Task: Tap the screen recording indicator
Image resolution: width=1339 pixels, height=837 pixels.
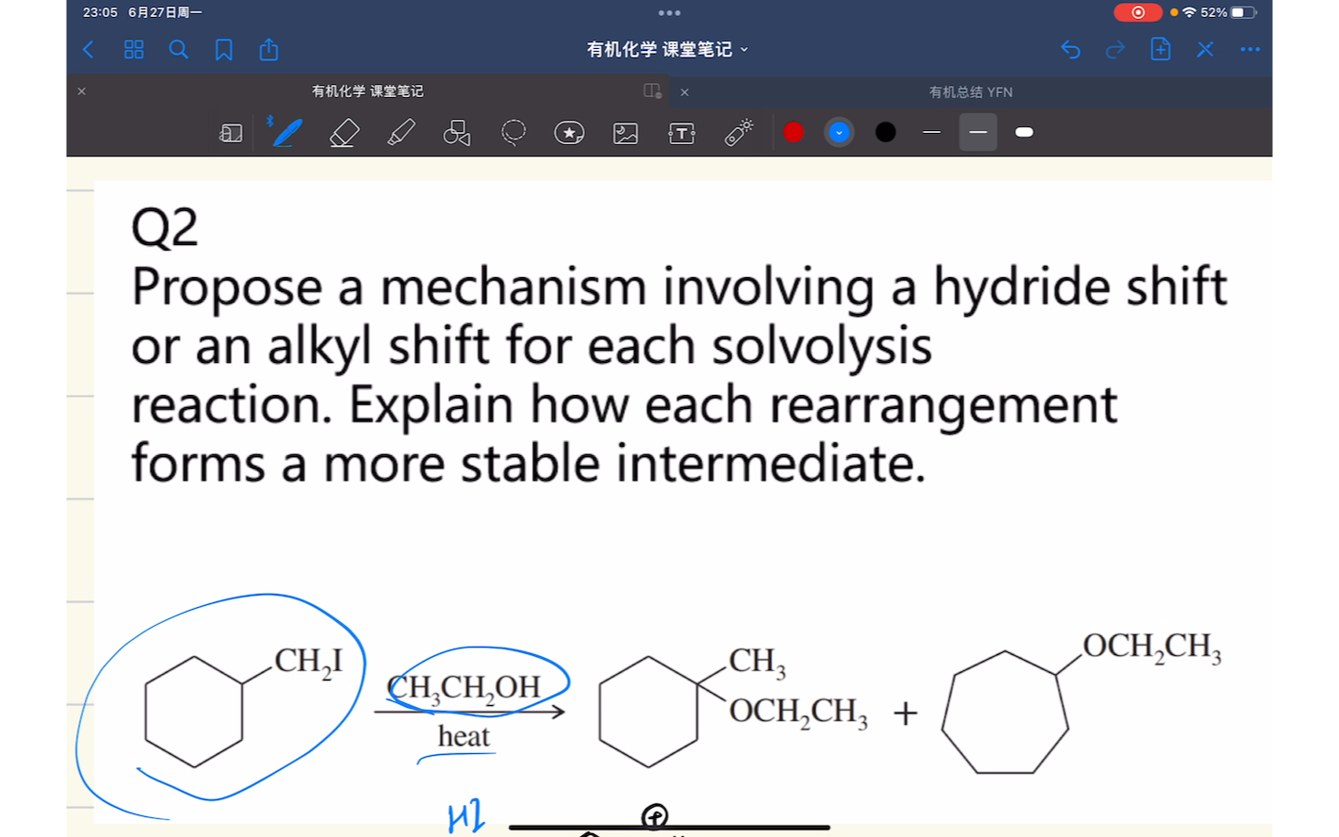Action: 1137,12
